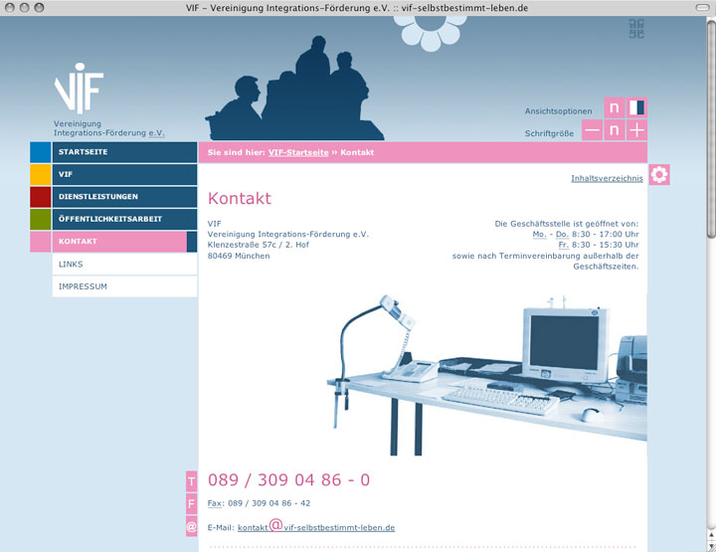Open the Impressum page

[x=124, y=286]
